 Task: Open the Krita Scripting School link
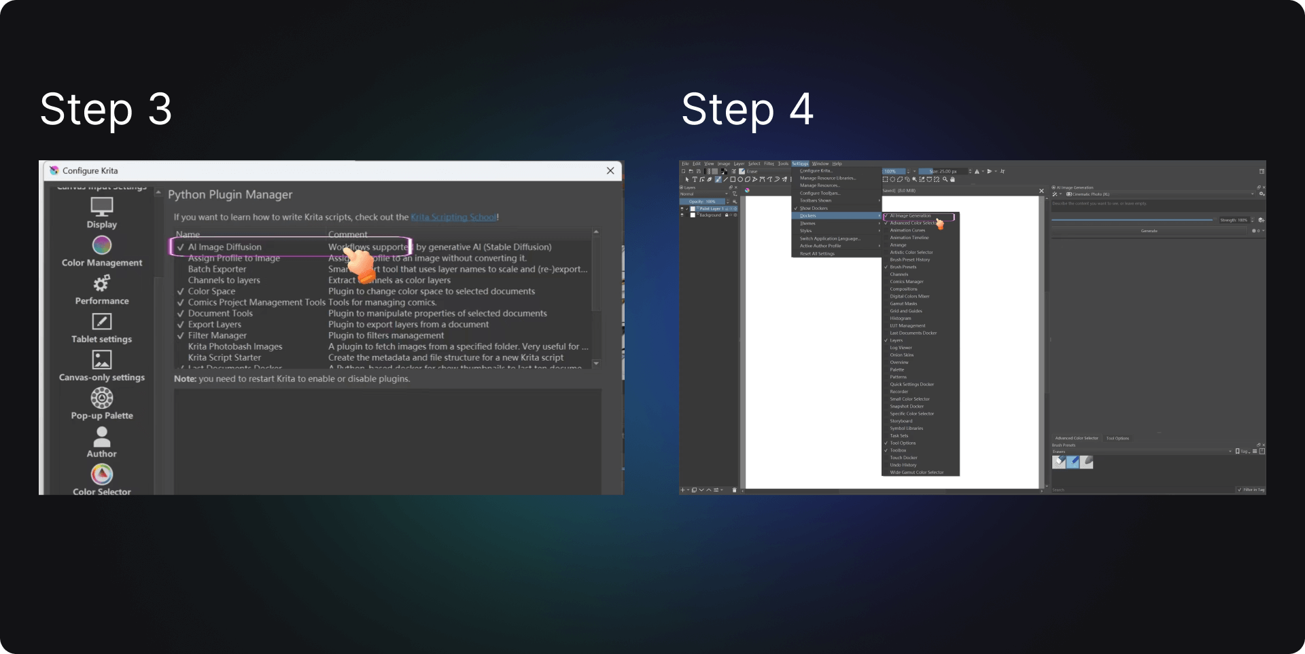pyautogui.click(x=453, y=217)
